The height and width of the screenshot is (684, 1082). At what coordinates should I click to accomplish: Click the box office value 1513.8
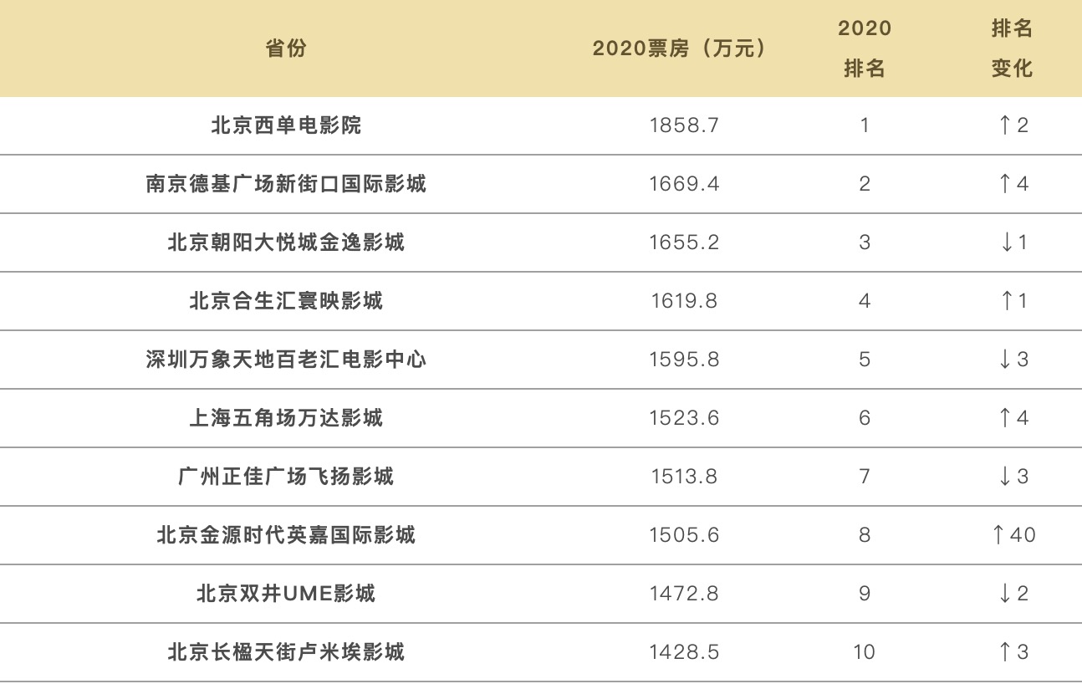684,477
